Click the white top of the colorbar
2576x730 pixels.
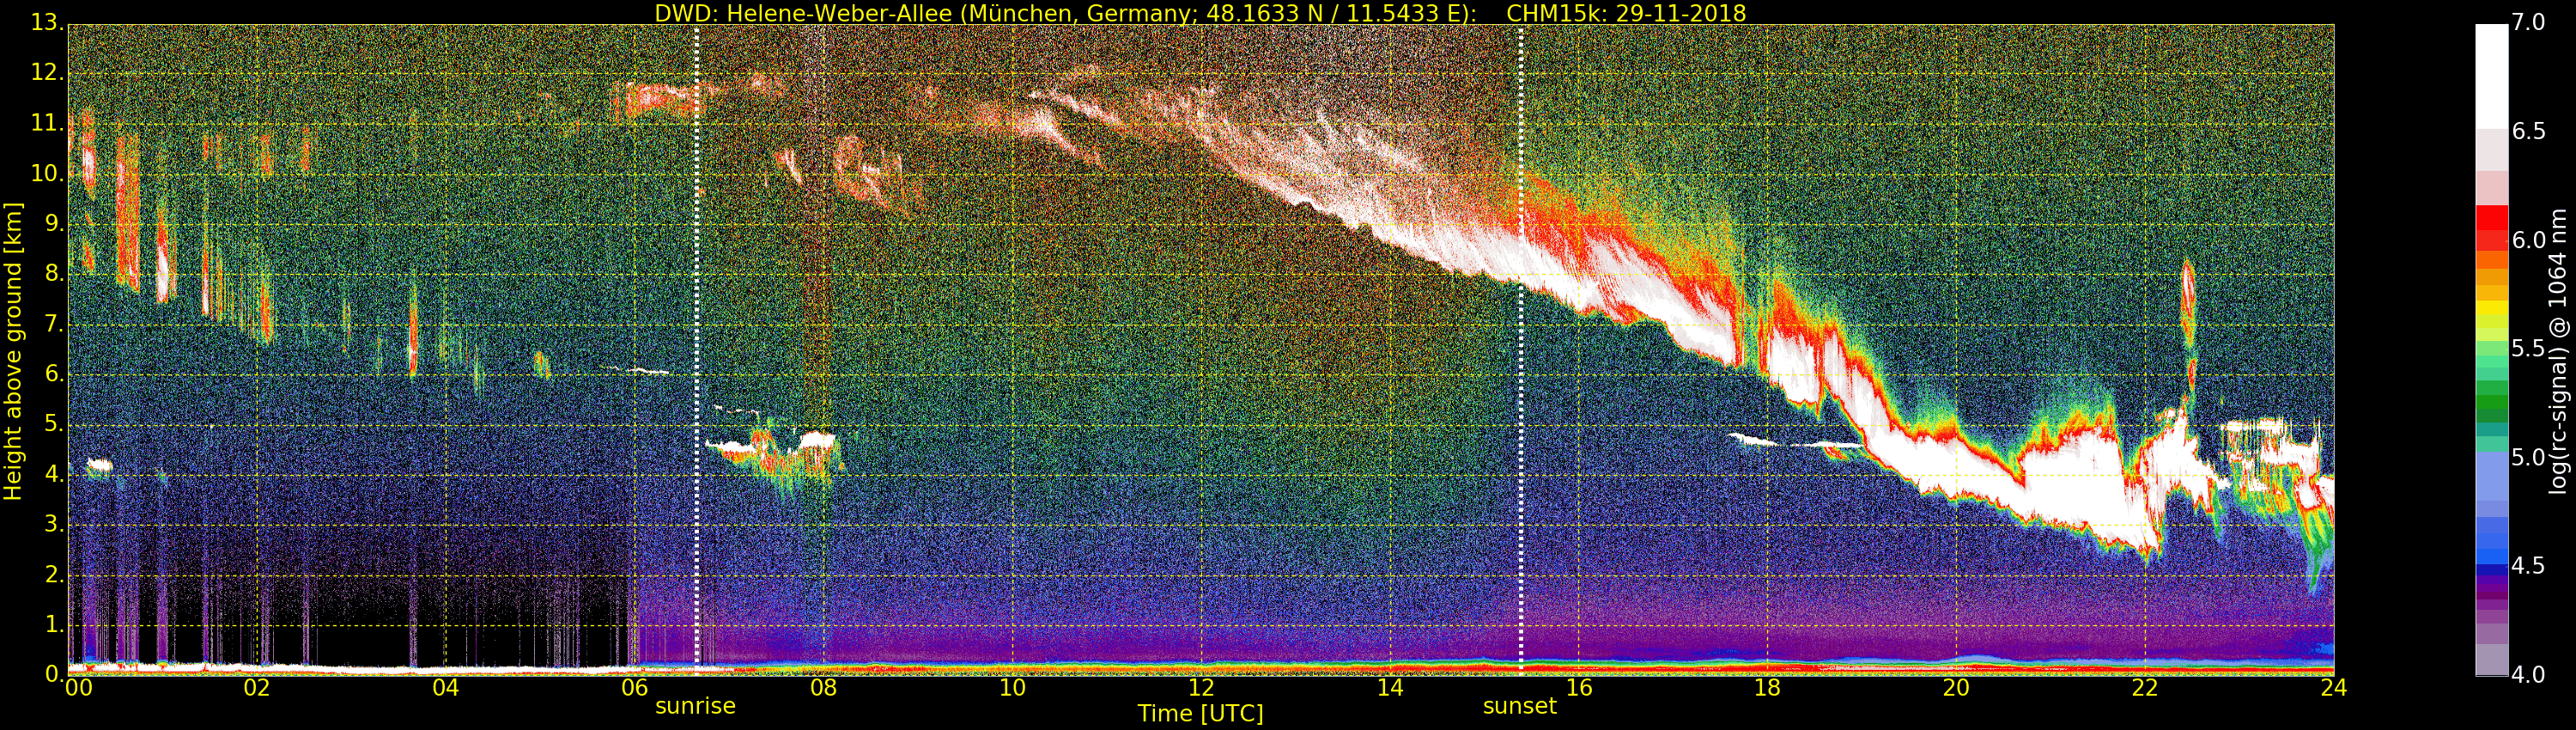point(2492,75)
